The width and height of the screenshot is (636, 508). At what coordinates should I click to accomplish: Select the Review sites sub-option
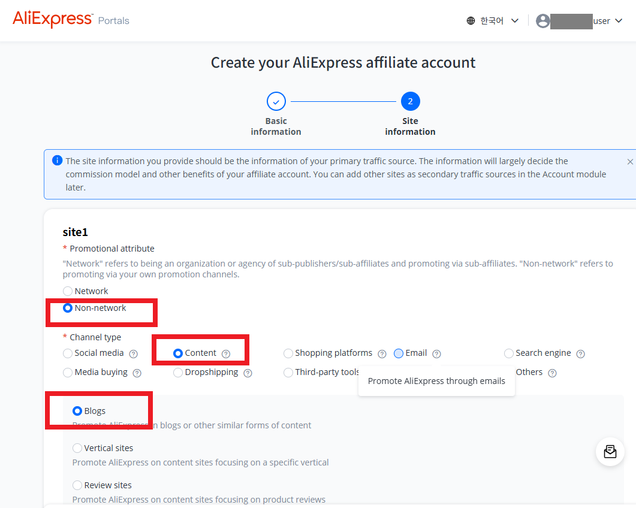pyautogui.click(x=77, y=485)
